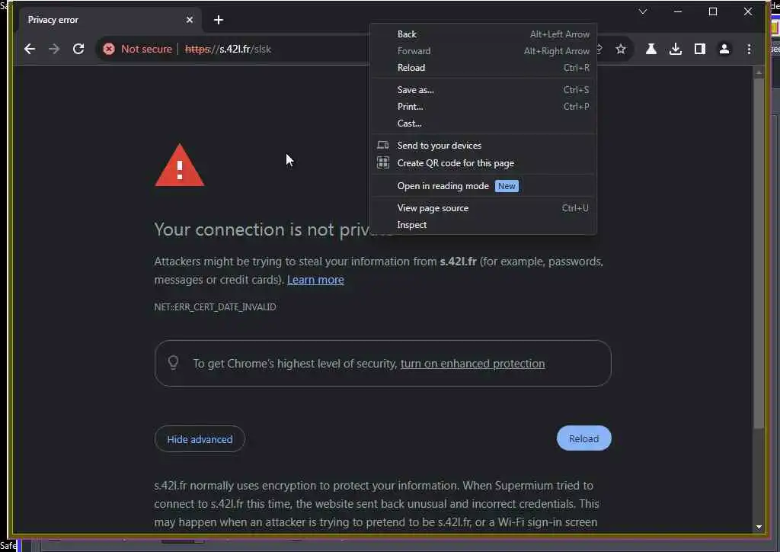
Task: Click the forward arrow in the toolbar
Action: click(x=54, y=49)
